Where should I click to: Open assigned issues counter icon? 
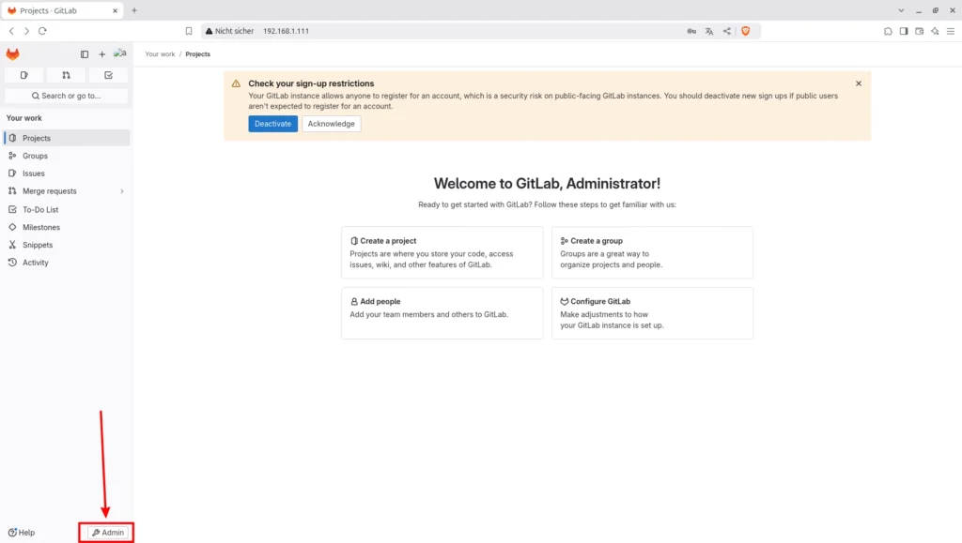point(24,75)
